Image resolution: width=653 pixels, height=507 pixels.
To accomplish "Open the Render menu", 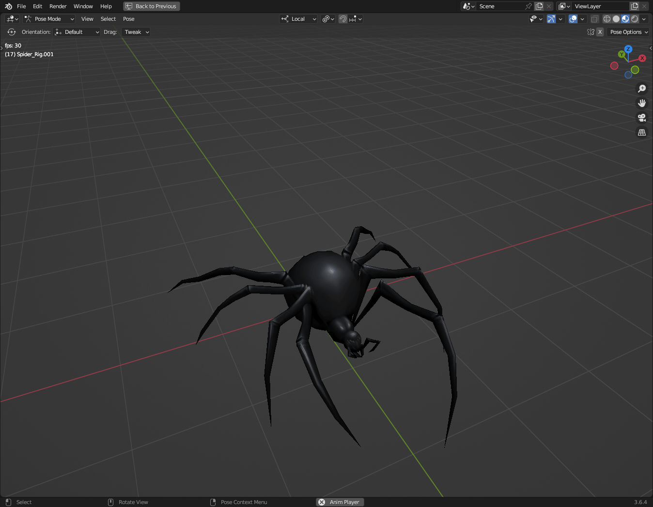I will [x=58, y=6].
